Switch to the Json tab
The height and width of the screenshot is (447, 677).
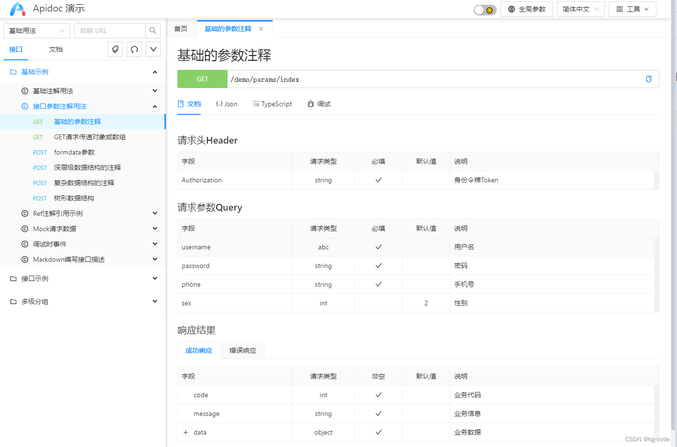[227, 104]
